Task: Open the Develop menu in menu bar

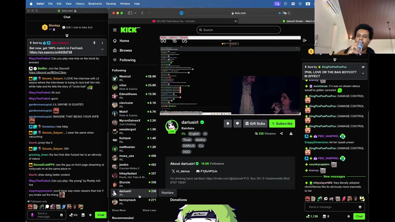Action: [x=111, y=4]
